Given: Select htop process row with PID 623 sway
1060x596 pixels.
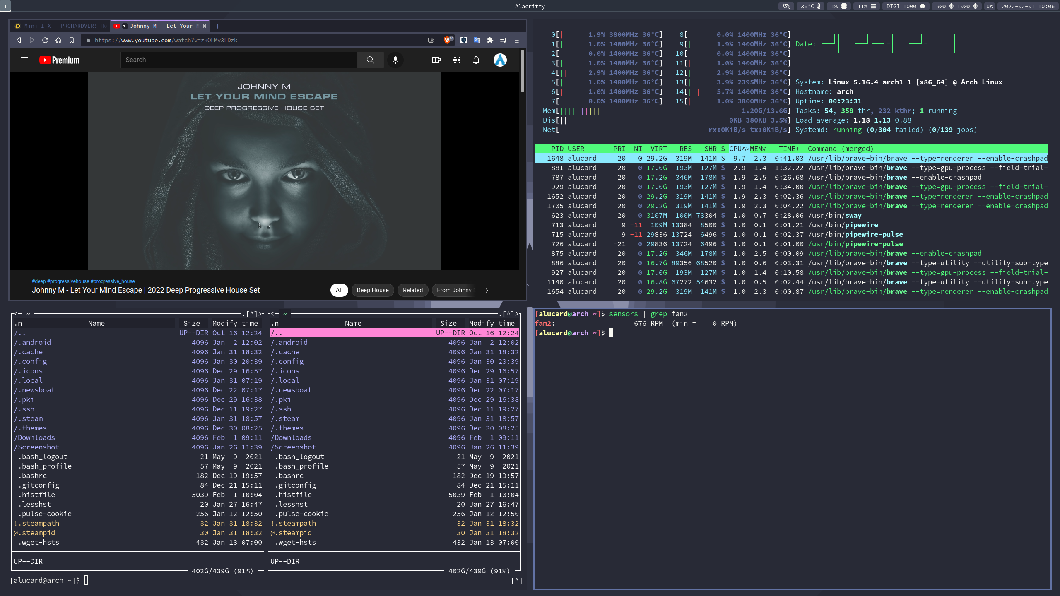Looking at the screenshot, I should pos(791,215).
